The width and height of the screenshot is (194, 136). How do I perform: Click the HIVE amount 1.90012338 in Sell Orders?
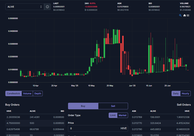click(x=183, y=117)
